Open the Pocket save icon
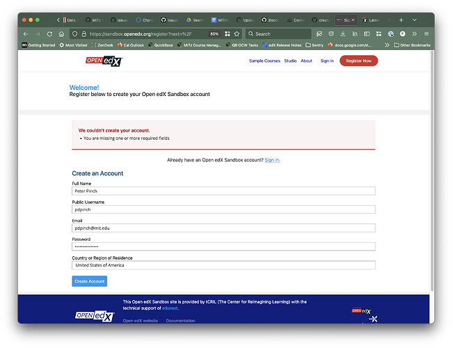The width and height of the screenshot is (453, 348). tap(331, 34)
